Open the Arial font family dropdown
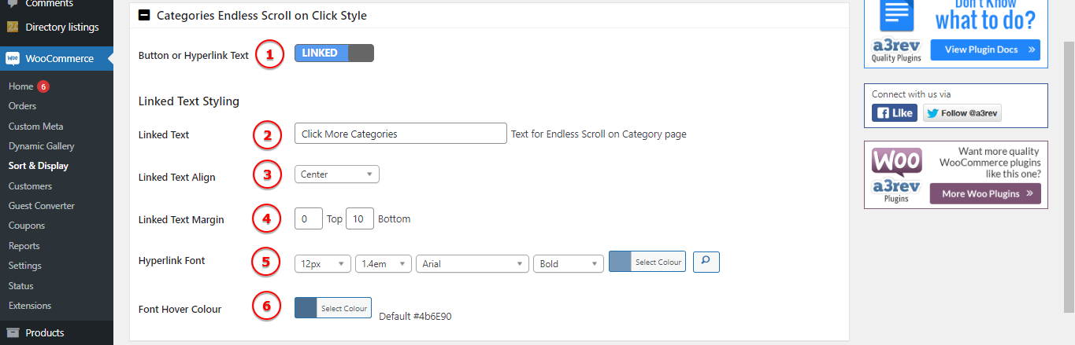This screenshot has height=345, width=1075. [x=472, y=264]
